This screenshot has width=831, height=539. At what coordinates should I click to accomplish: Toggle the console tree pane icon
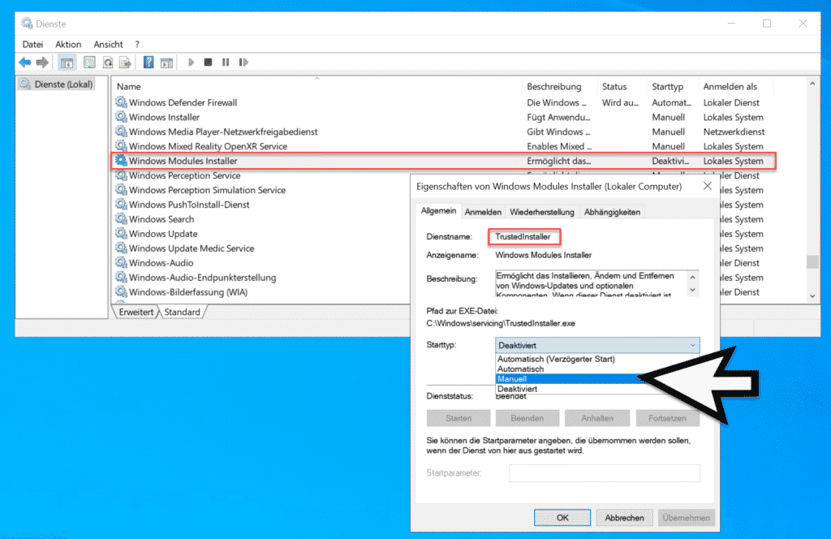pyautogui.click(x=67, y=63)
